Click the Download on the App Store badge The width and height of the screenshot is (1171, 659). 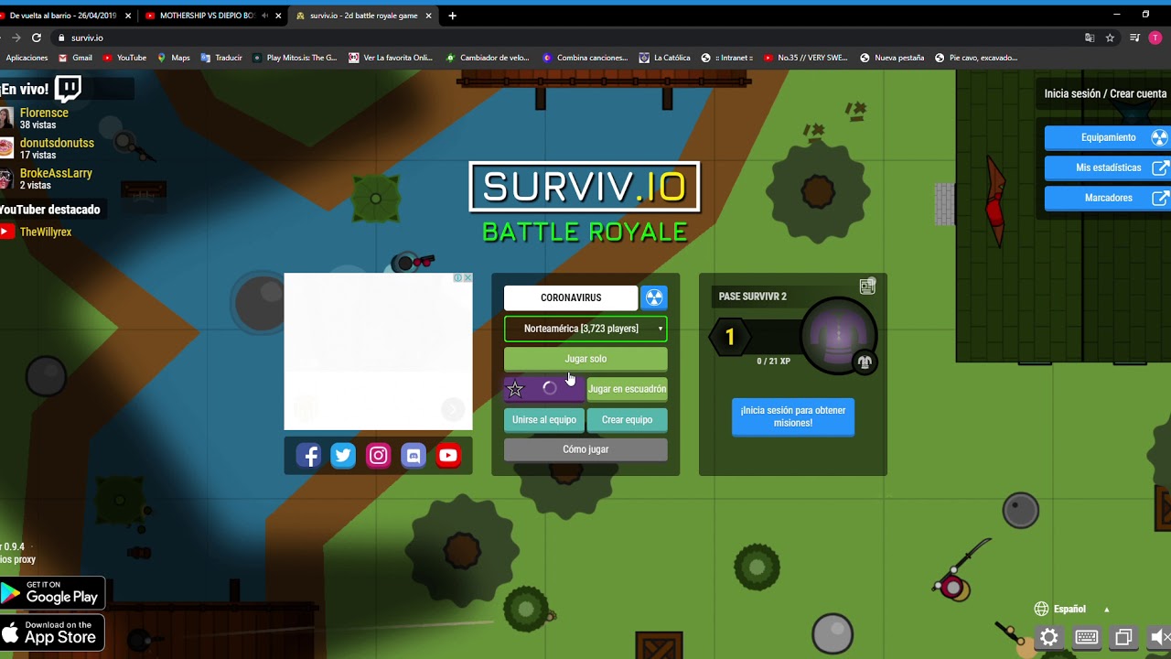pyautogui.click(x=52, y=632)
